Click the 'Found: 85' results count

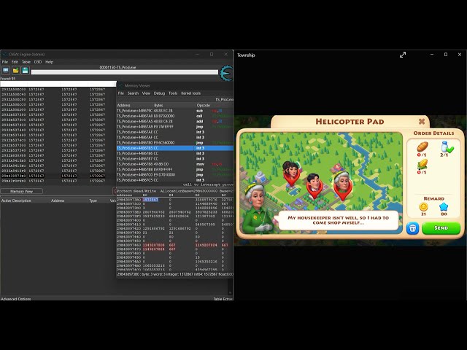pos(8,79)
